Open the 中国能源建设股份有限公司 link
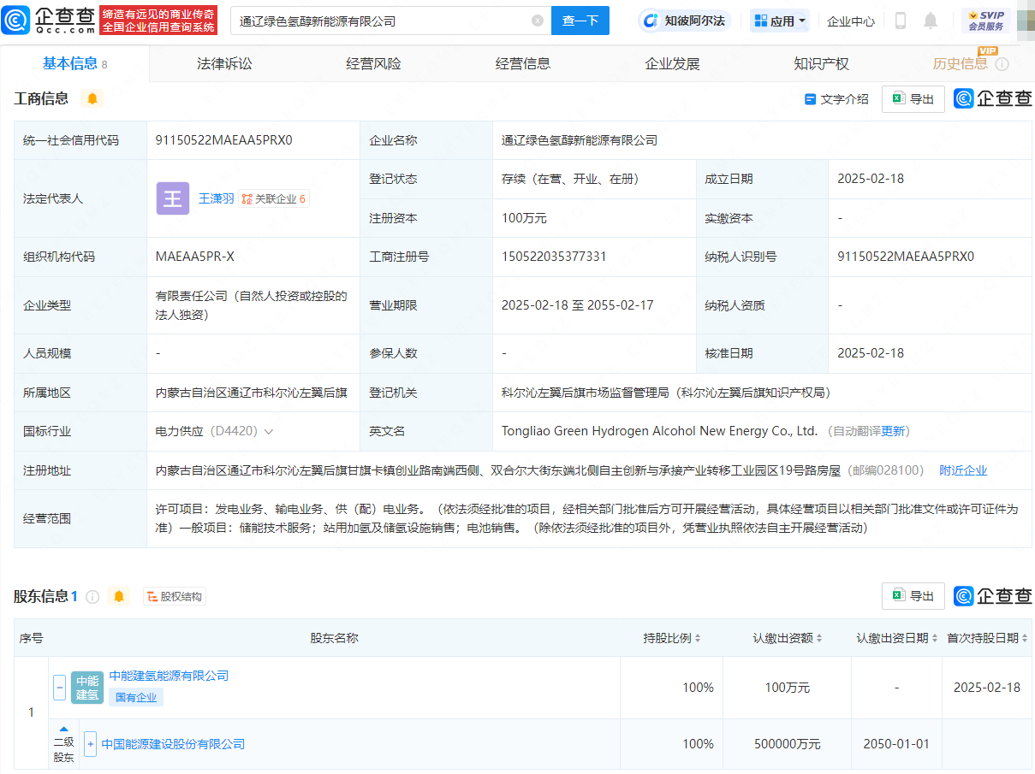This screenshot has width=1035, height=774. coord(173,744)
